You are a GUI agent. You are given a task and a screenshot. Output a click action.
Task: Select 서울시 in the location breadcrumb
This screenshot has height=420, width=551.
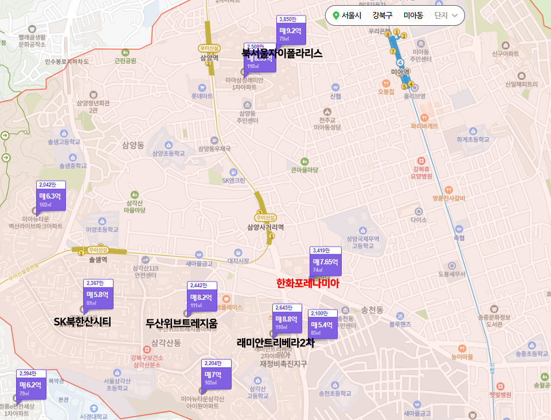351,15
